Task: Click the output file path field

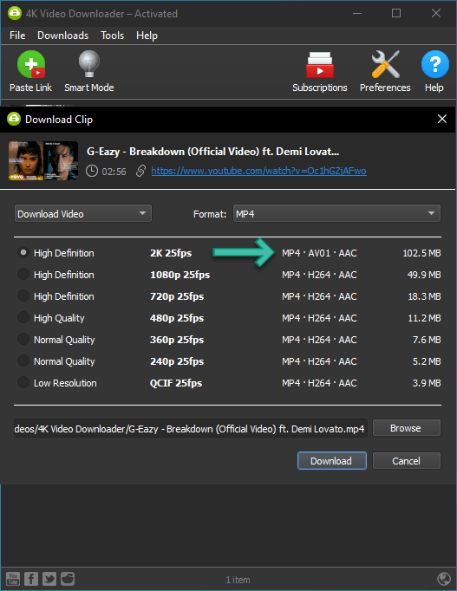Action: click(x=191, y=428)
